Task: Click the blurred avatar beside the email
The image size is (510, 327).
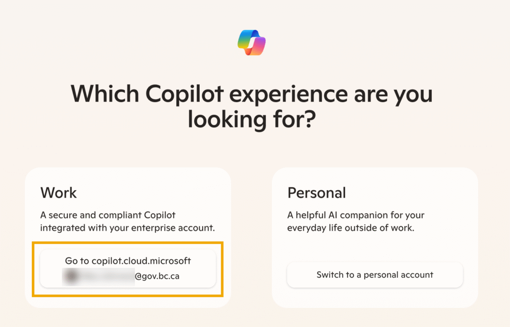Action: (x=71, y=276)
